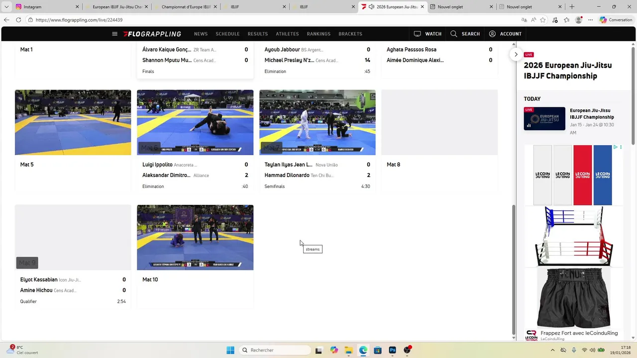The image size is (637, 358).
Task: Select athlete Hammad Dilonardo
Action: (x=287, y=176)
